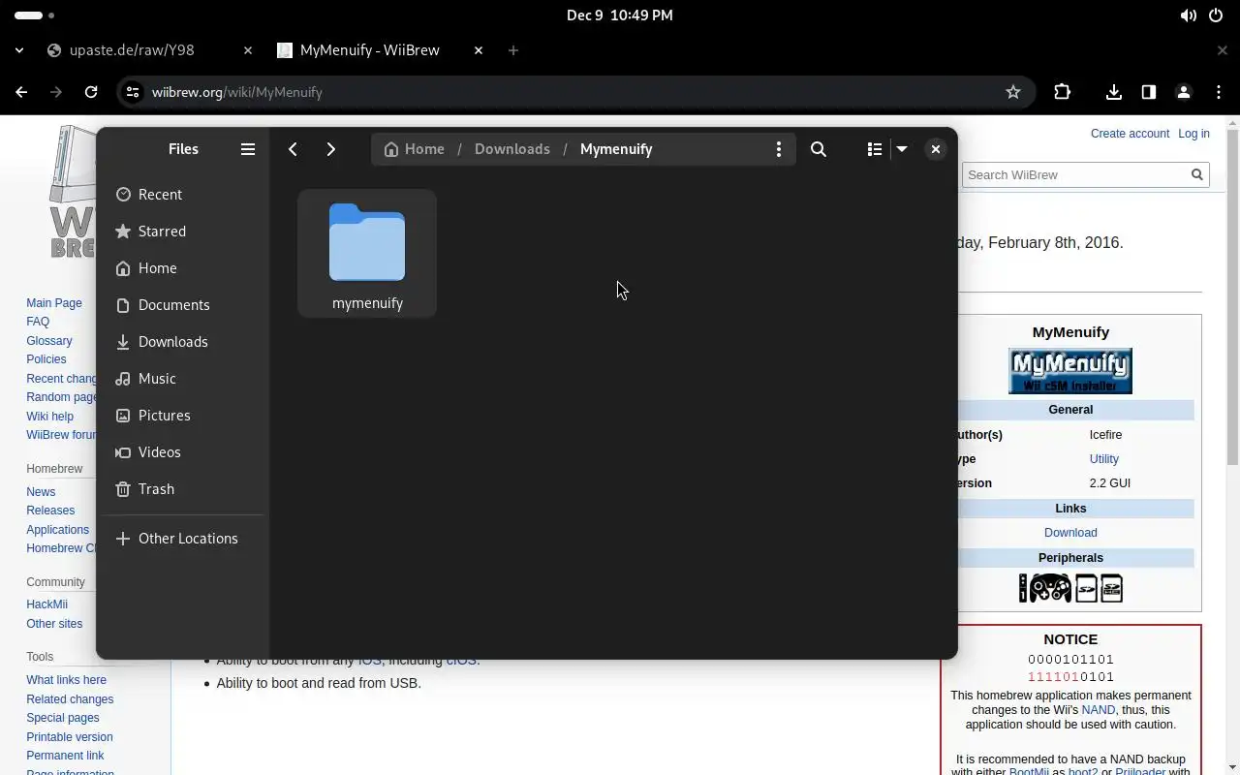The width and height of the screenshot is (1240, 775).
Task: Close the Files window
Action: click(936, 149)
